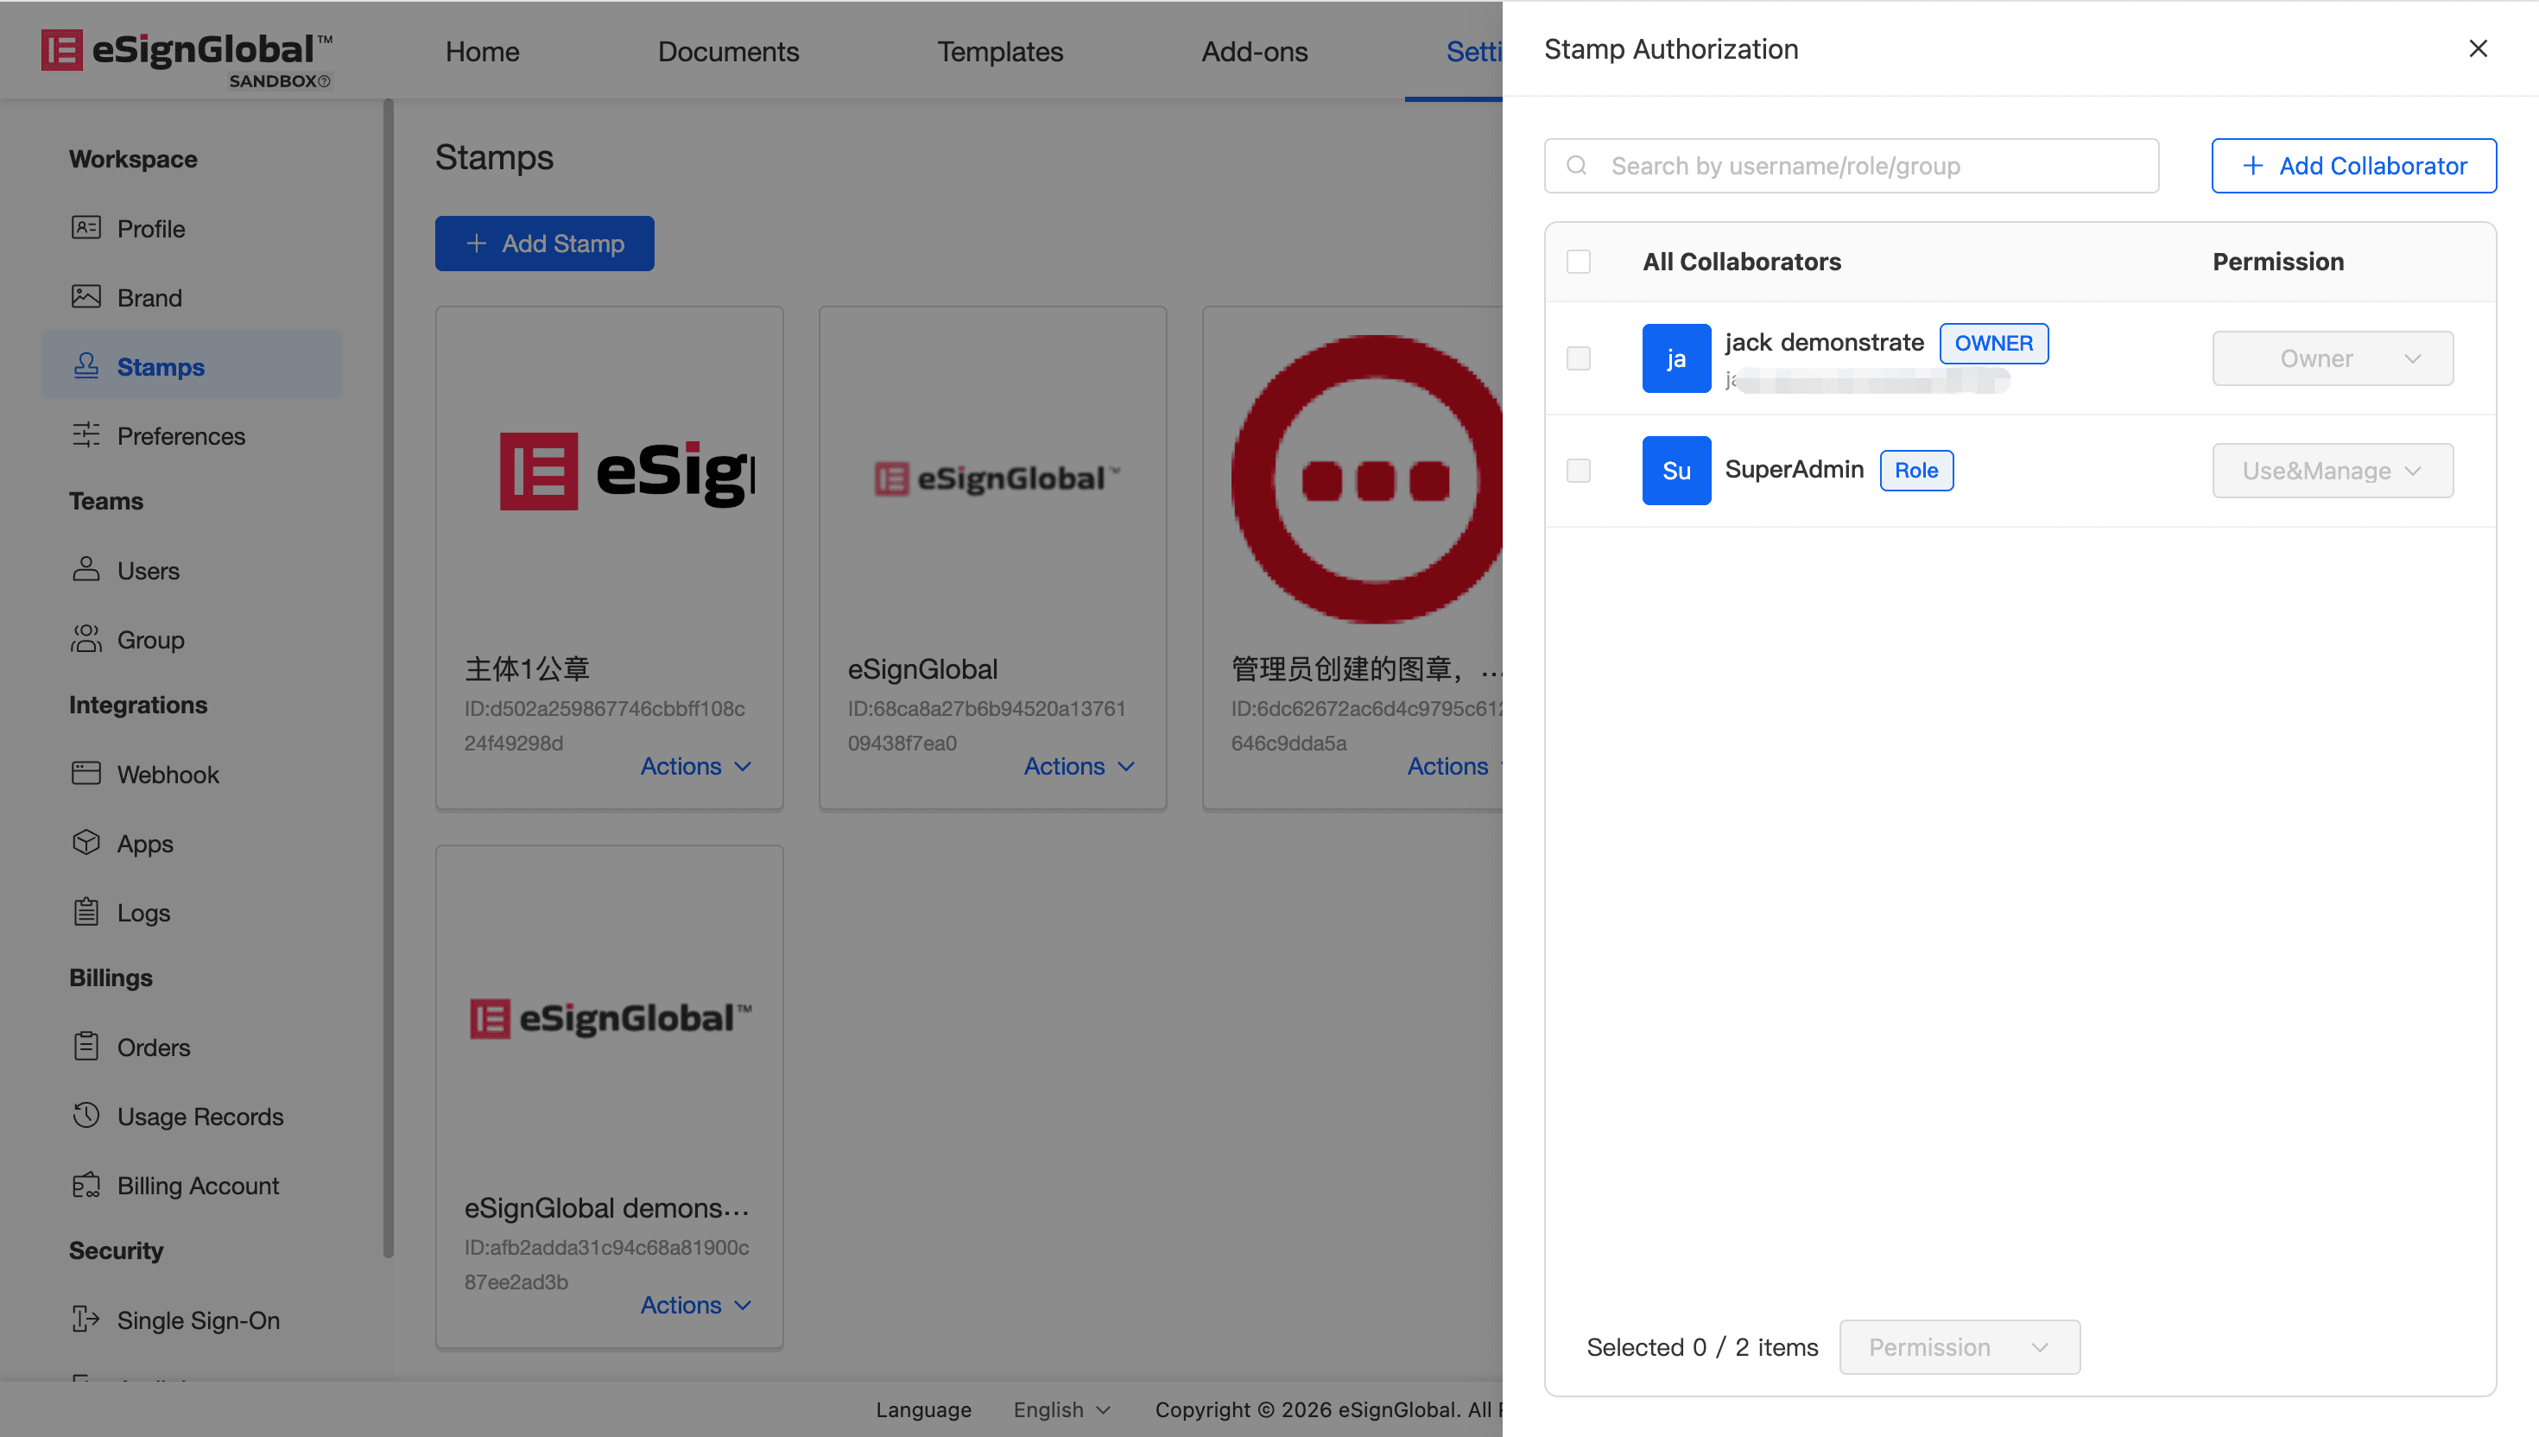Select the jack demonstrate checkbox
This screenshot has width=2539, height=1437.
pos(1578,358)
